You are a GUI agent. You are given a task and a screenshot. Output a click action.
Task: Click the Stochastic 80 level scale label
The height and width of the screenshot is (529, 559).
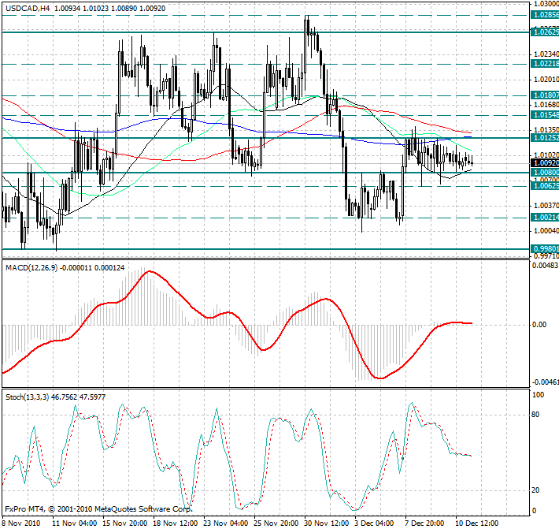coord(537,414)
